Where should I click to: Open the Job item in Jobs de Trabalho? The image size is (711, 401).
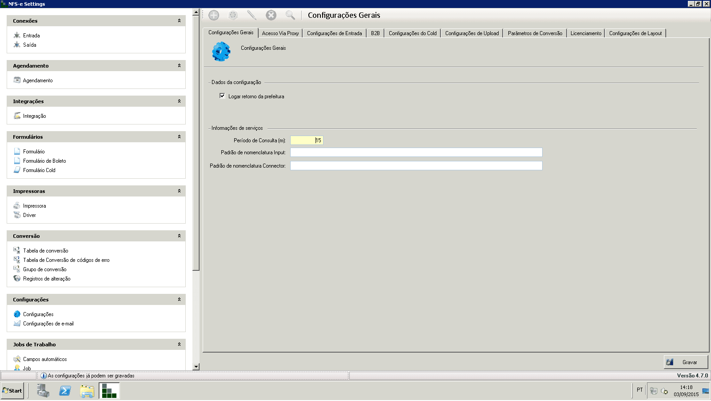click(27, 368)
